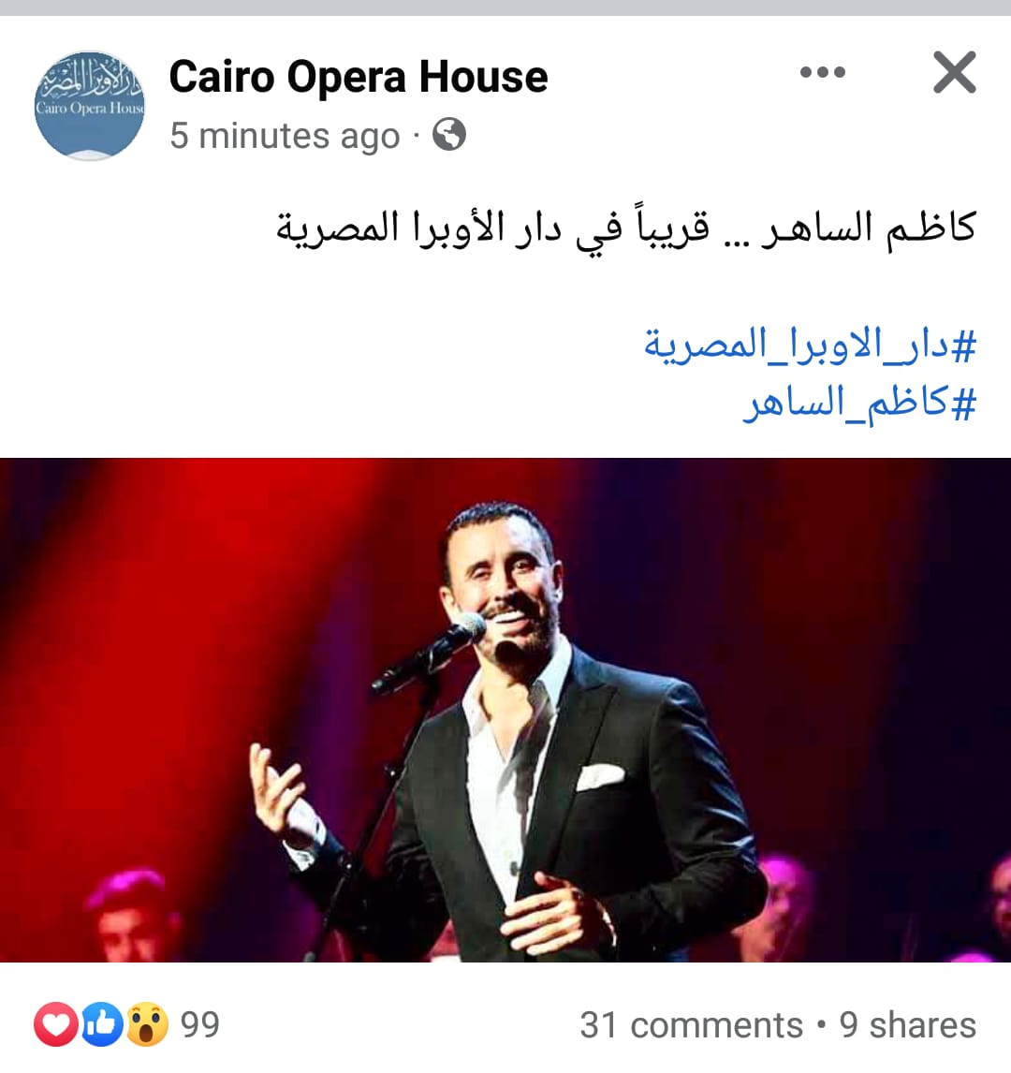Click the public globe privacy icon
This screenshot has width=1011, height=1073.
click(x=448, y=134)
